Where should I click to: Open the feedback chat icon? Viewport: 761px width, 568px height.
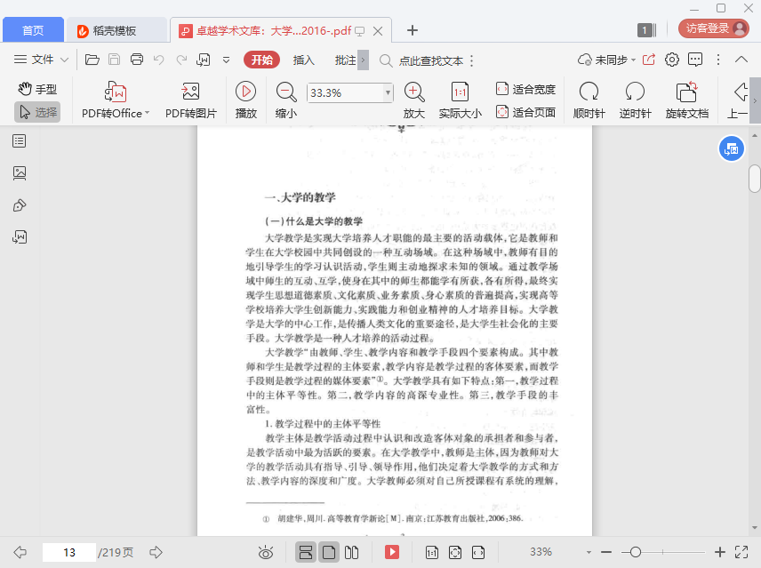[x=695, y=60]
